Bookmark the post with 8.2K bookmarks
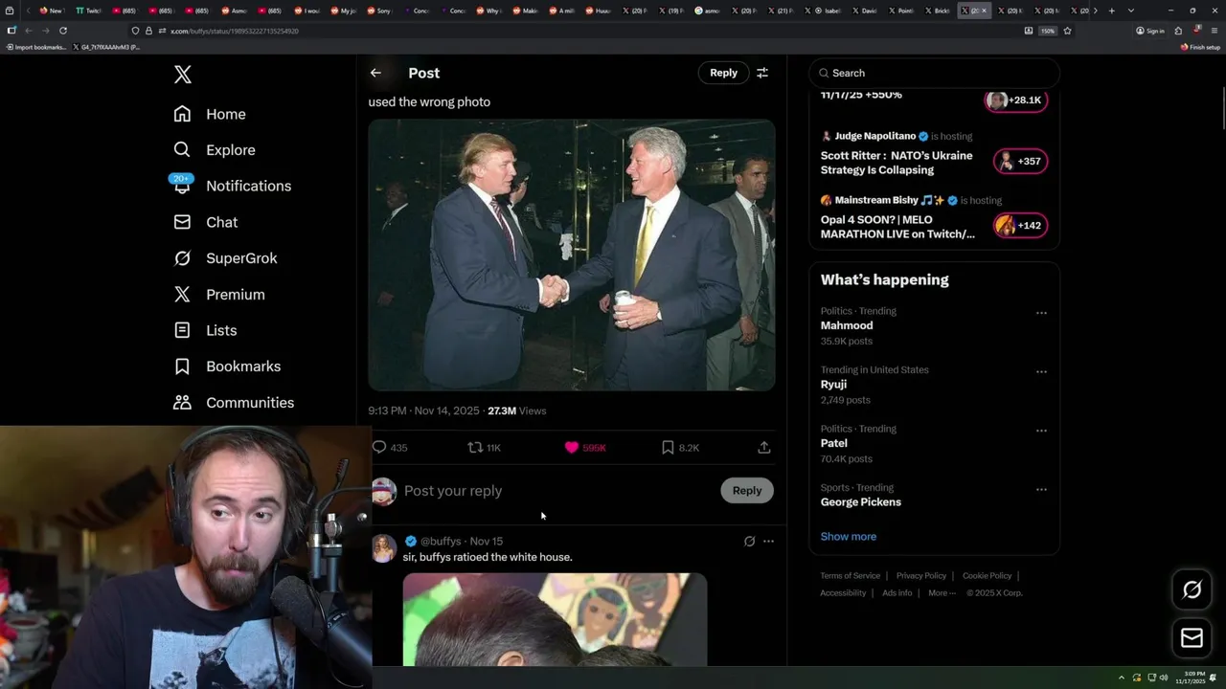 681,448
